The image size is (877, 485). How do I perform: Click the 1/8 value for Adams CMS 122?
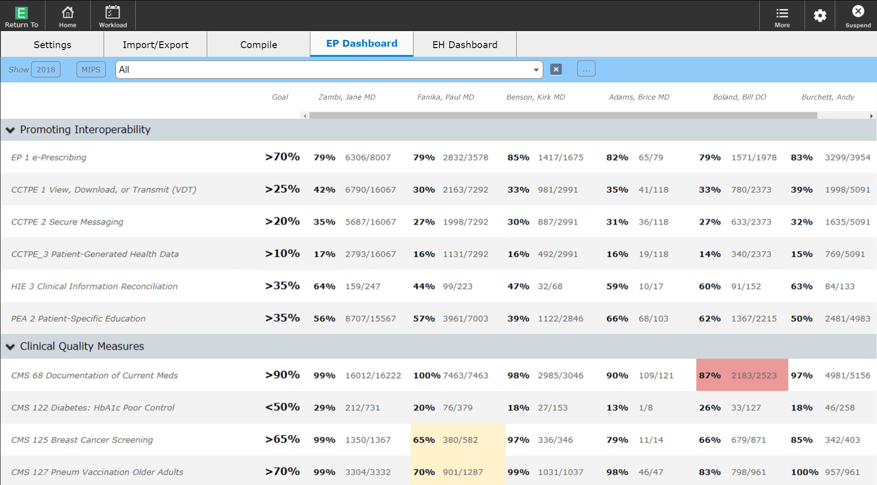645,408
